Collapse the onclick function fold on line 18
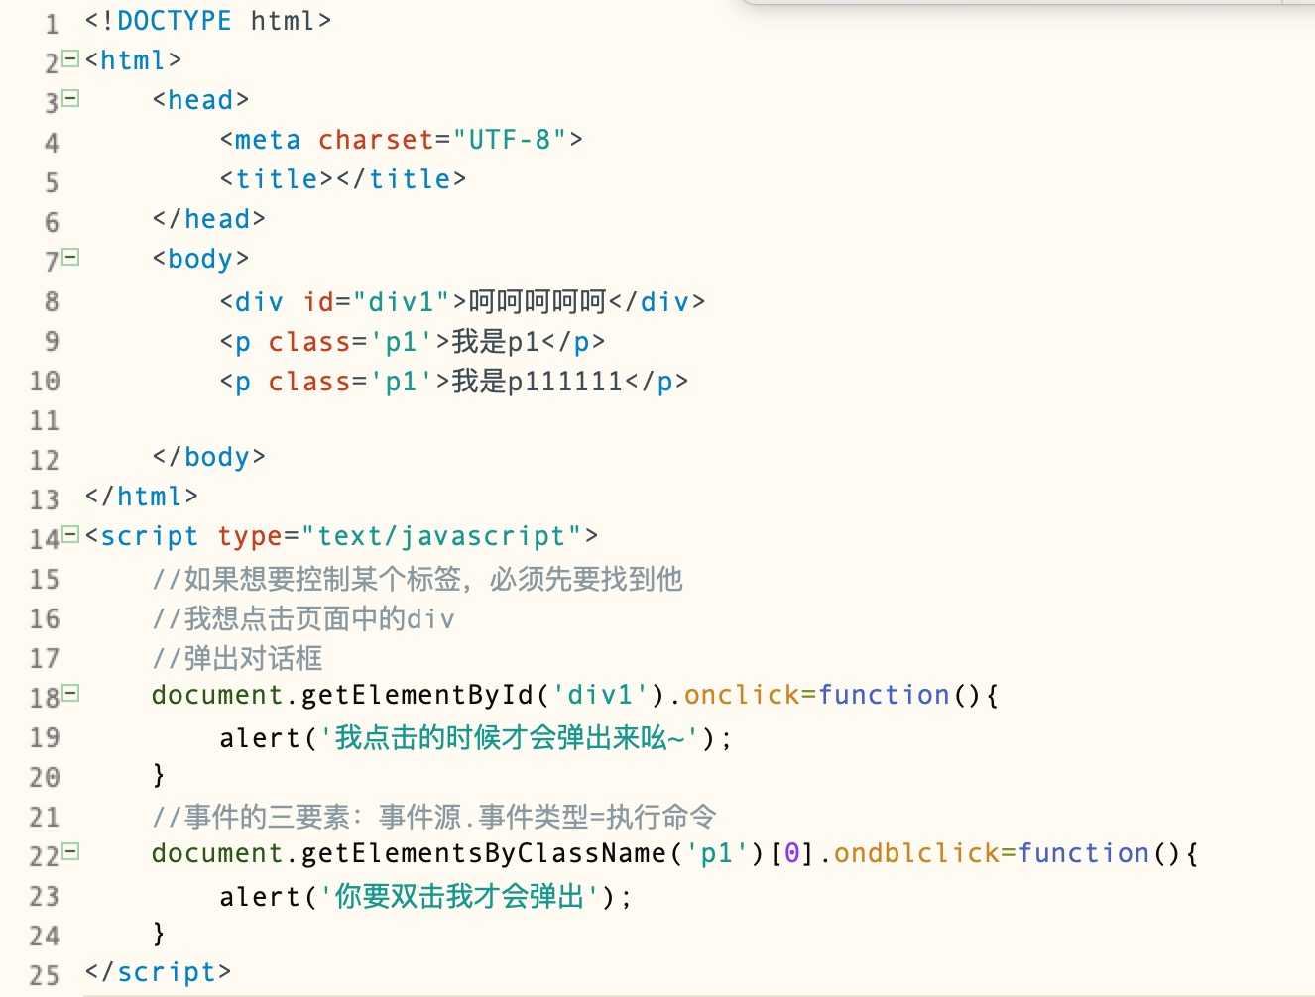 pyautogui.click(x=70, y=693)
